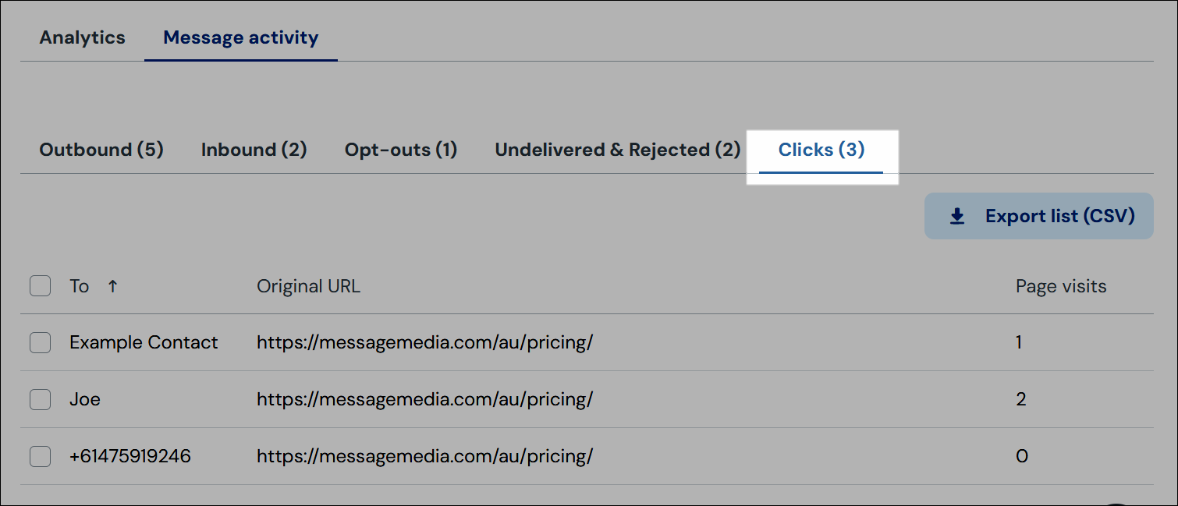Image resolution: width=1178 pixels, height=506 pixels.
Task: Toggle the sort arrow beside To column
Action: tap(112, 286)
